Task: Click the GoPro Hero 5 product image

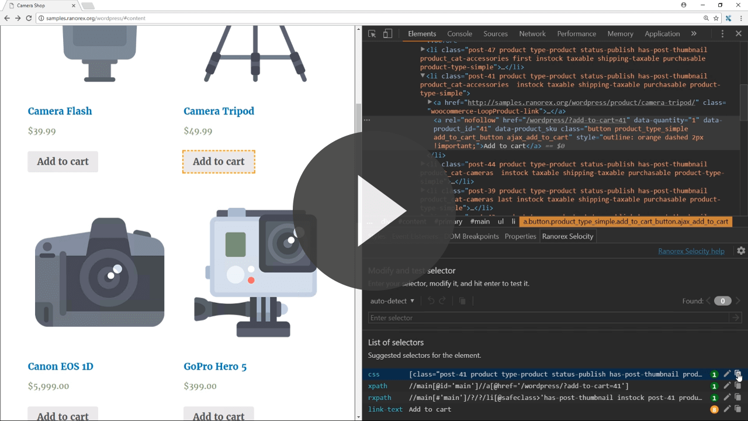Action: pyautogui.click(x=255, y=272)
